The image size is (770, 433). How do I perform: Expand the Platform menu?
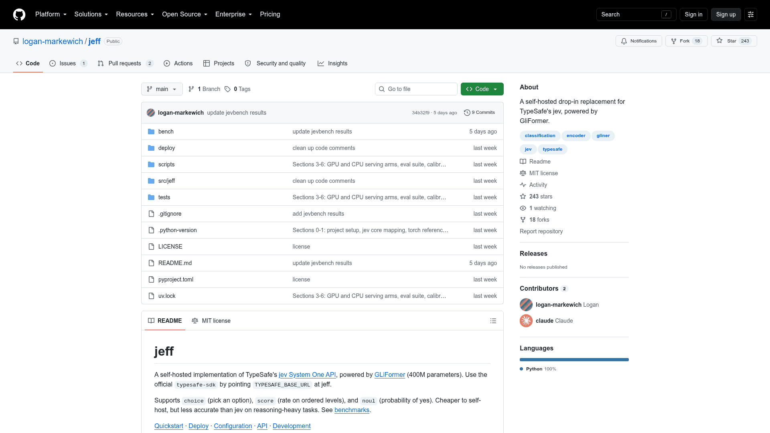[x=51, y=14]
